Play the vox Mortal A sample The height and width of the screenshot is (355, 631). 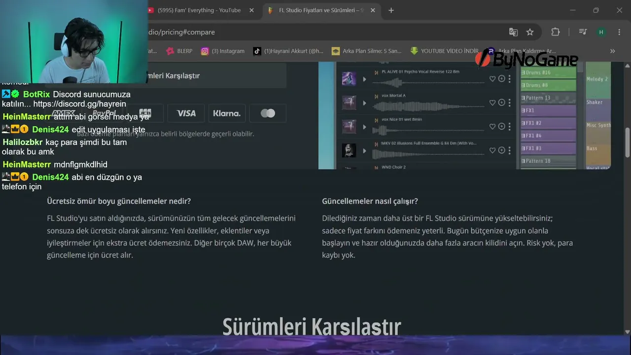coord(364,103)
